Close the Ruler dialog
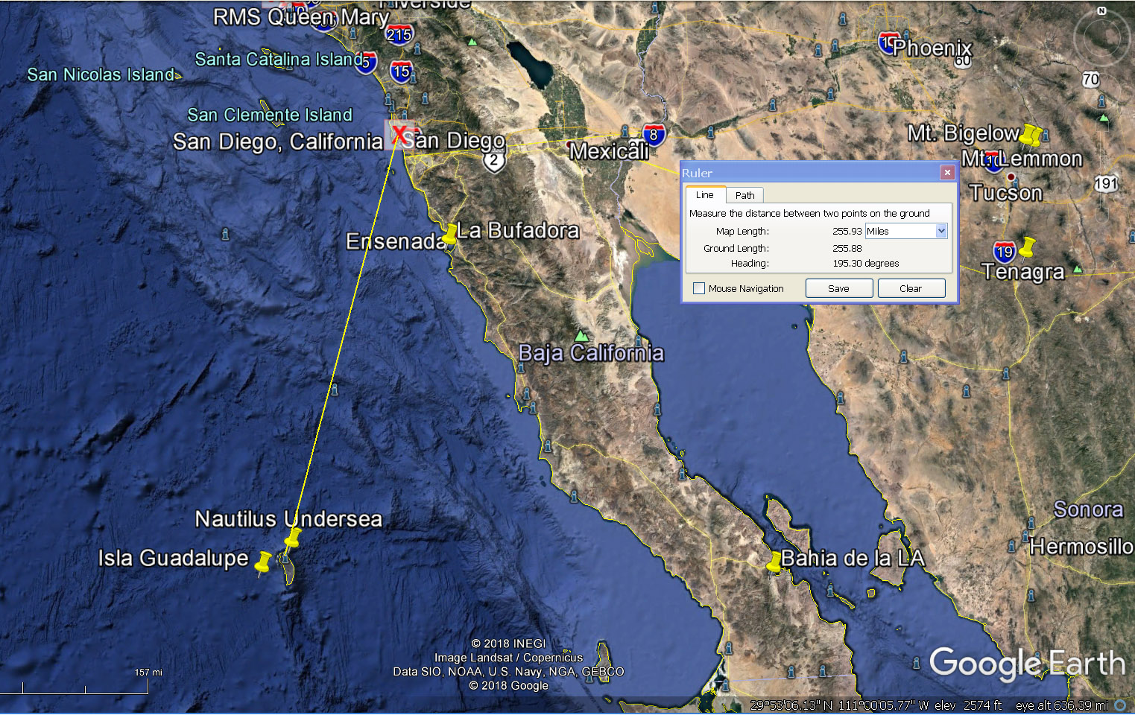1135x715 pixels. (947, 173)
